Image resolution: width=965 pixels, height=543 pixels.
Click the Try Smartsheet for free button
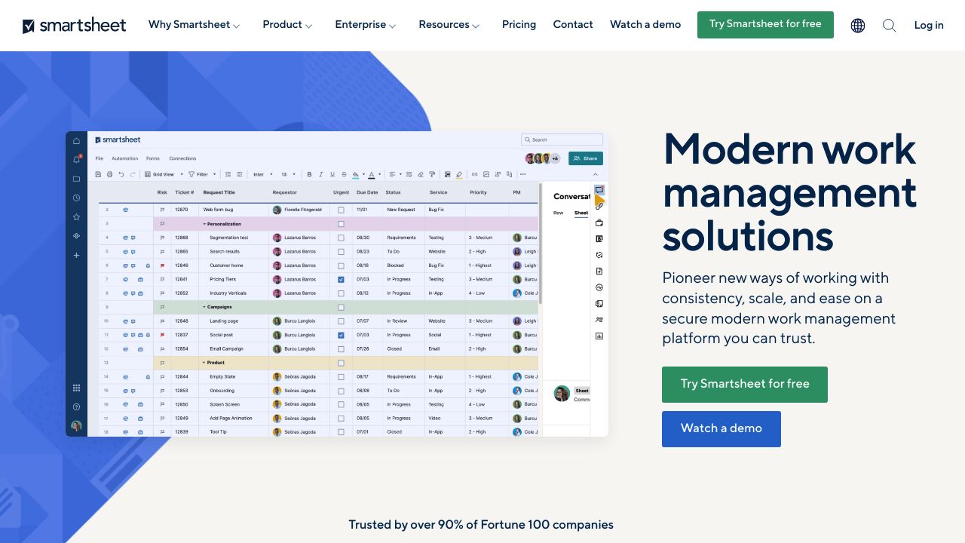[x=765, y=24]
